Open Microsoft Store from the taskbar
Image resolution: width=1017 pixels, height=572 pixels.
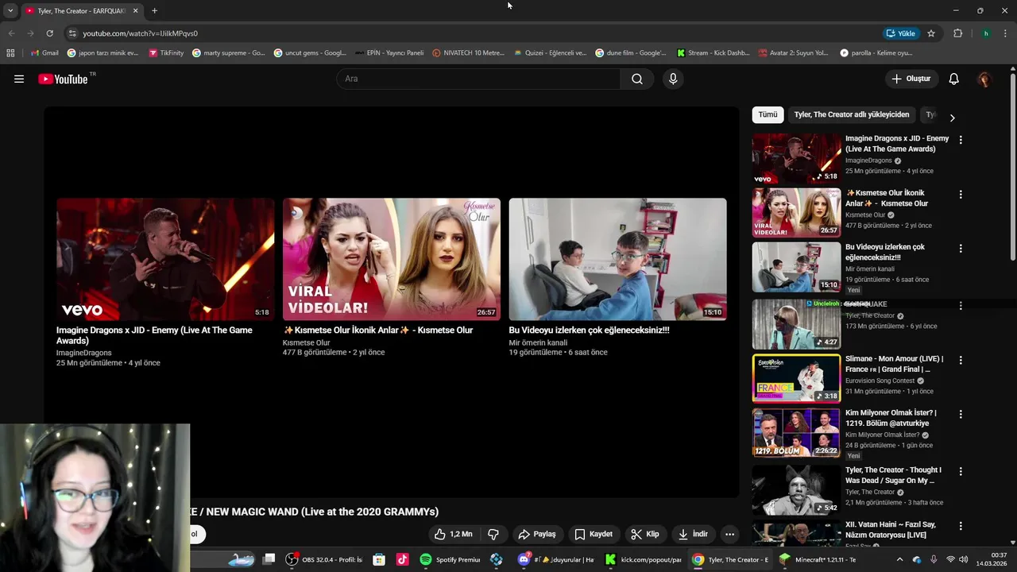pos(379,559)
